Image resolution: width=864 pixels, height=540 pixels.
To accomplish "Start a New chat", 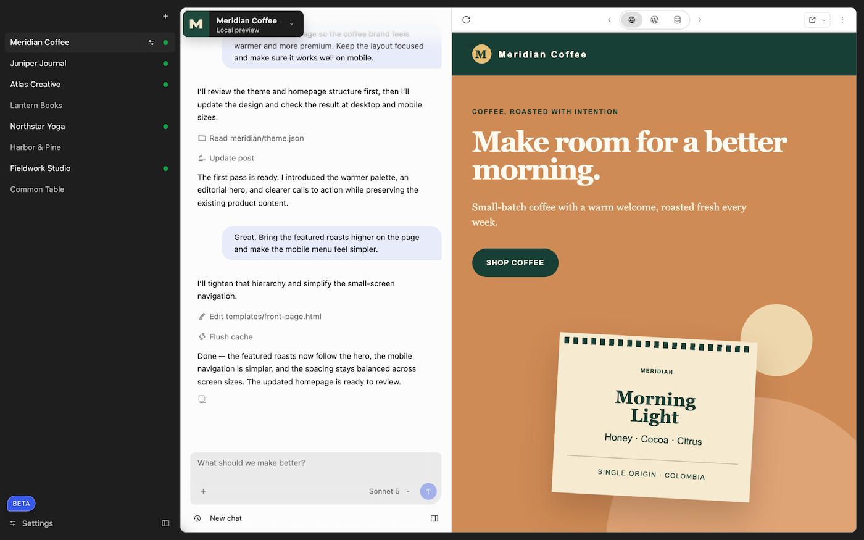I will [226, 518].
